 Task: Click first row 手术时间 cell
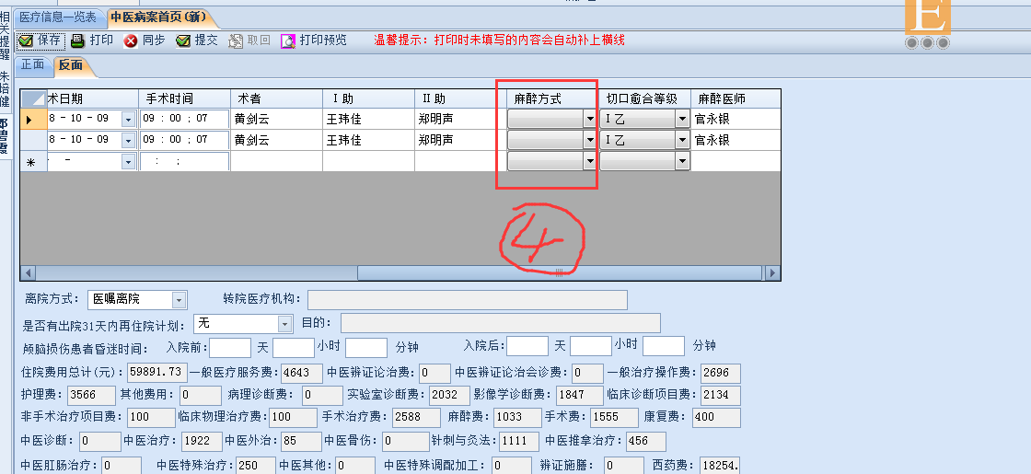(x=184, y=120)
